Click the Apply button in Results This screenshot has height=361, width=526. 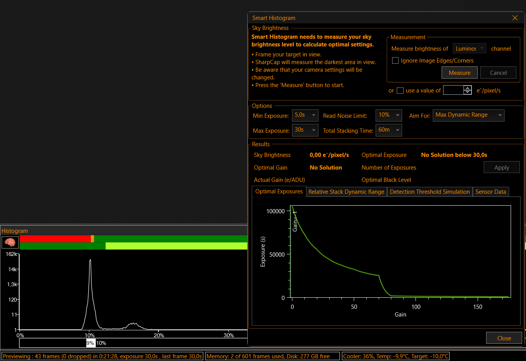click(x=502, y=167)
